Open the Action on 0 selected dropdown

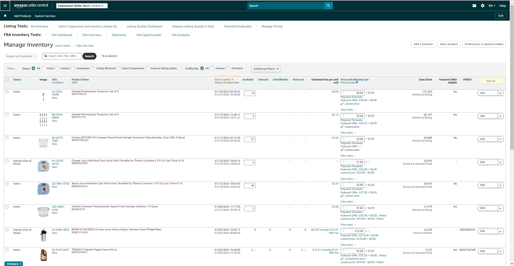point(21,56)
